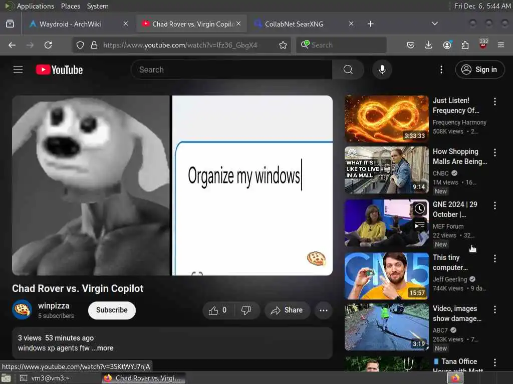
Task: Click Firefox Chad Rover taskbar item
Action: pos(143,378)
